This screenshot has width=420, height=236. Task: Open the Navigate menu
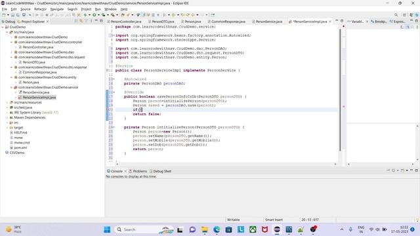tap(57, 9)
